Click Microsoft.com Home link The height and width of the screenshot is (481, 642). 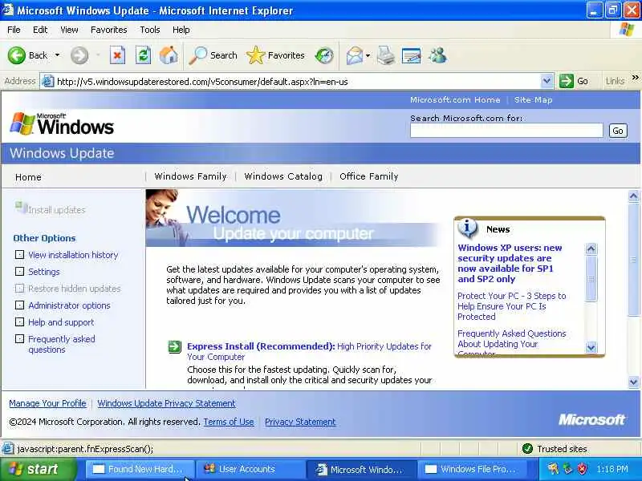[455, 99]
